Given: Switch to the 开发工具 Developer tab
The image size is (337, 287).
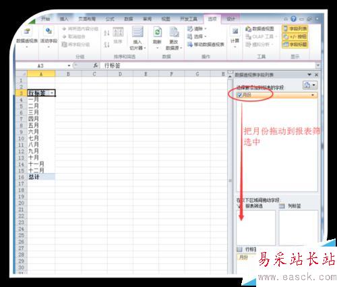Looking at the screenshot, I should 189,19.
